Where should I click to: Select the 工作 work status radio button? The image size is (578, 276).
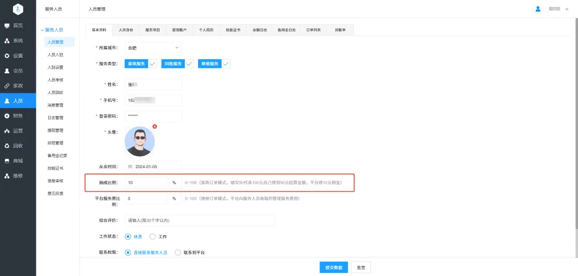(x=153, y=236)
